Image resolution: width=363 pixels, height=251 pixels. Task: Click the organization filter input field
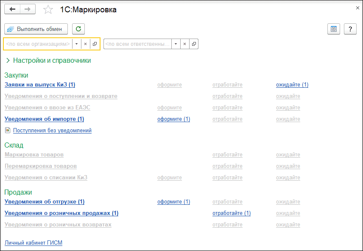point(38,44)
